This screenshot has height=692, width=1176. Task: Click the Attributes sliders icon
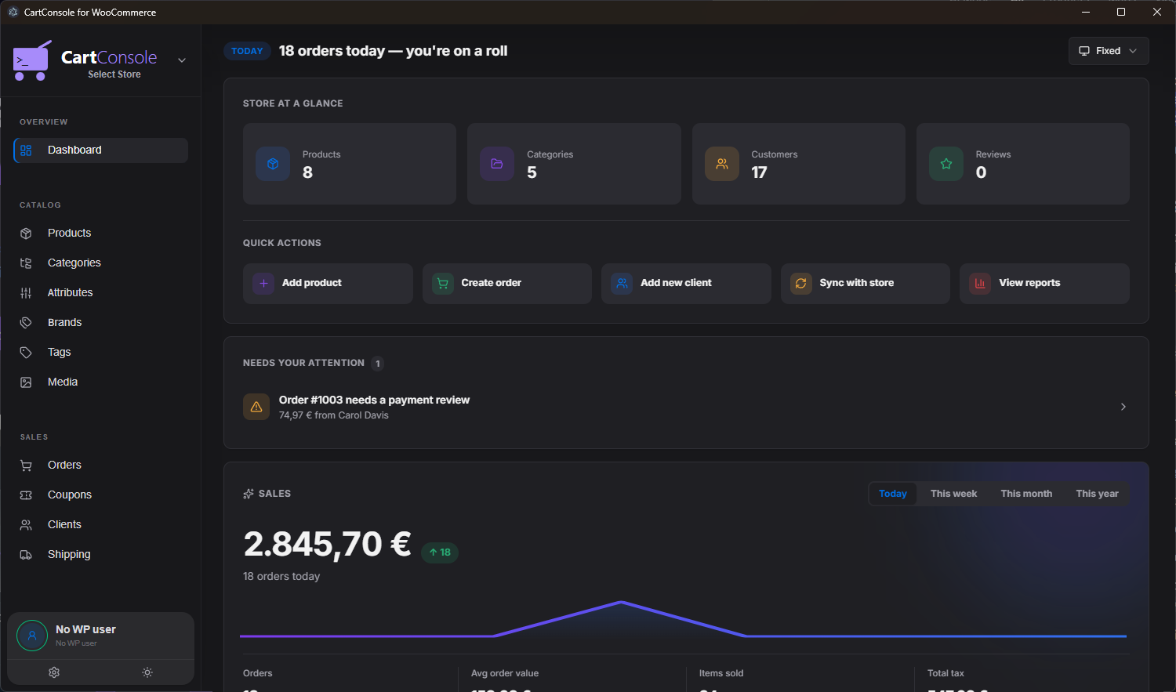26,293
